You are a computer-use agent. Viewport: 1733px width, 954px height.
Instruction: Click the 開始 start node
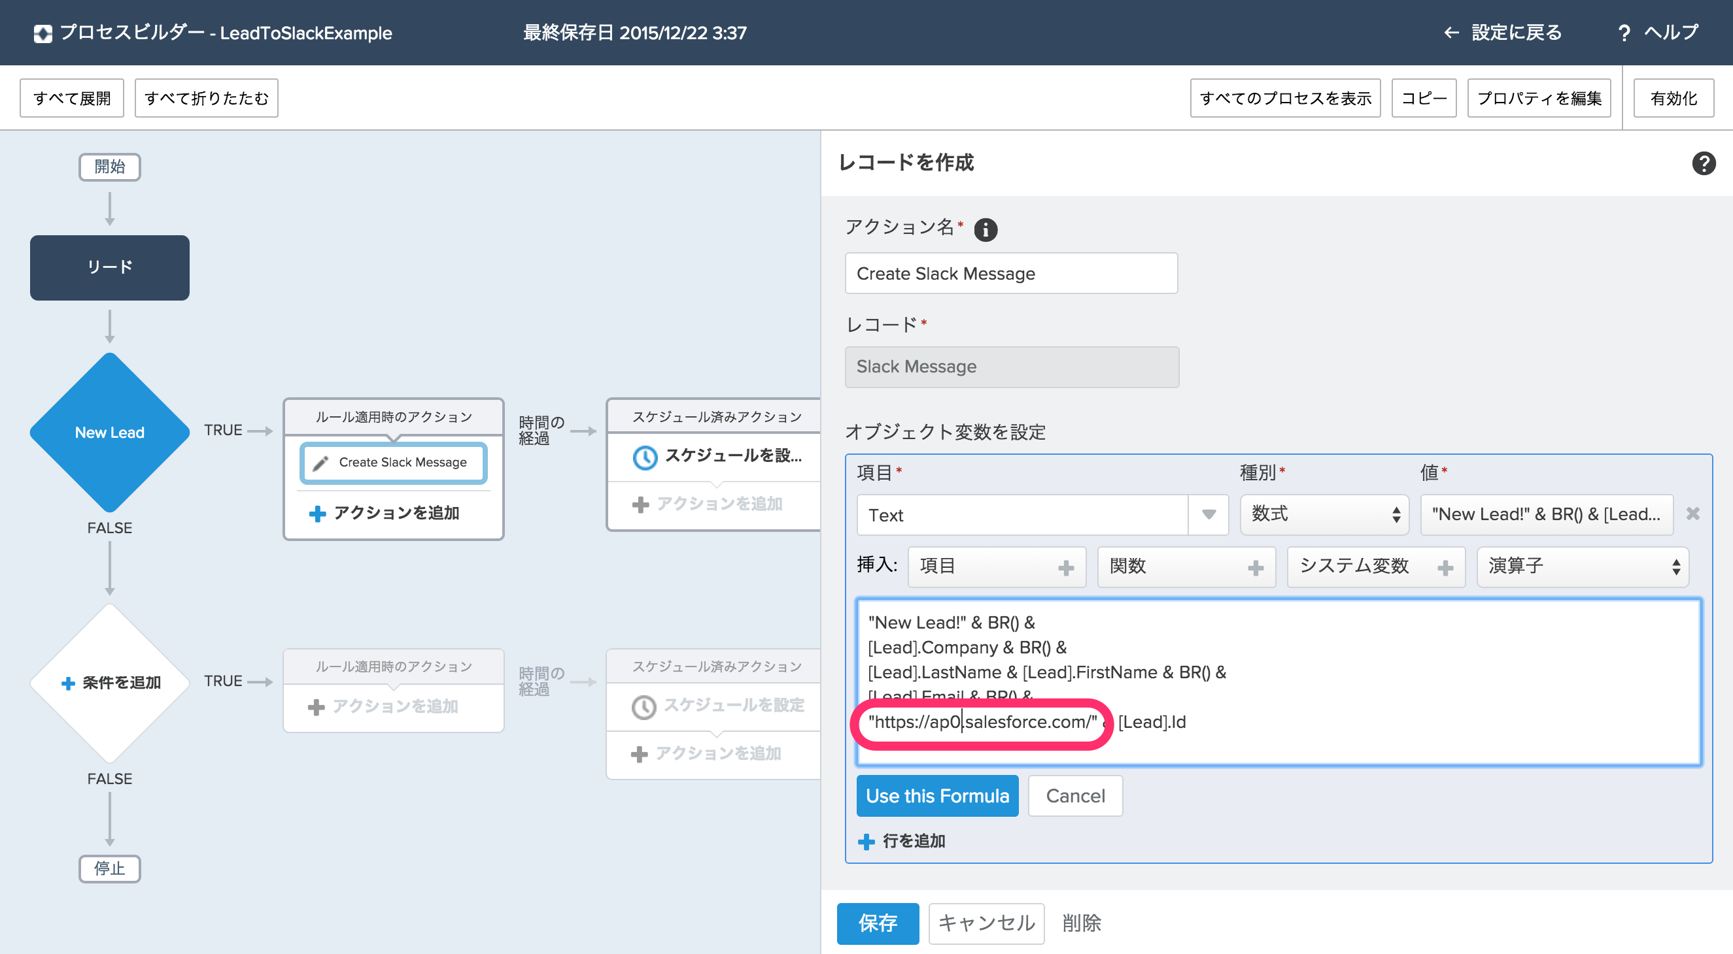[110, 167]
